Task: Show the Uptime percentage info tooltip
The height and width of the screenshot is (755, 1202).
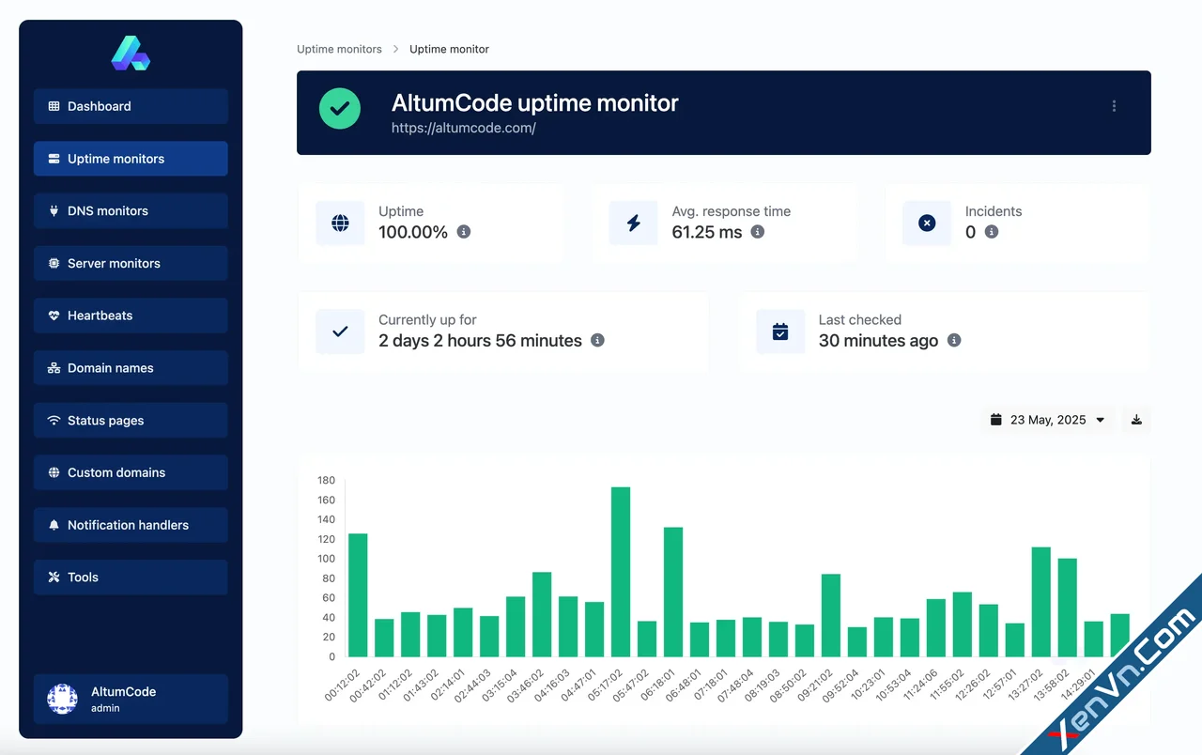Action: click(462, 232)
